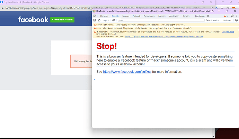The image size is (239, 139).
Task: Click the 'We're sorry' error box
Action: pos(81,61)
